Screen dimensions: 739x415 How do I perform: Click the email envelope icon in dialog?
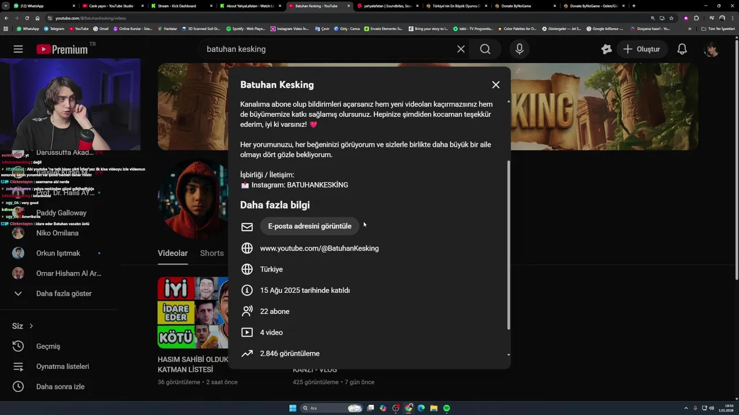pyautogui.click(x=247, y=227)
